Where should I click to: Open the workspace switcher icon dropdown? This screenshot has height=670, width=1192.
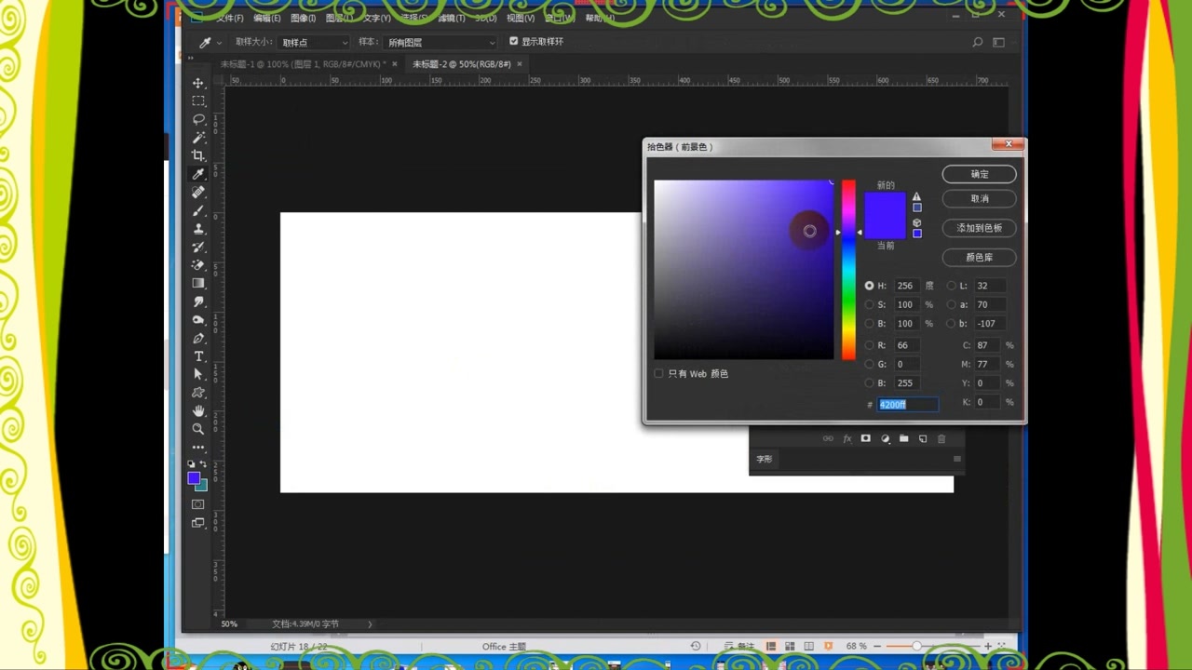coord(999,42)
